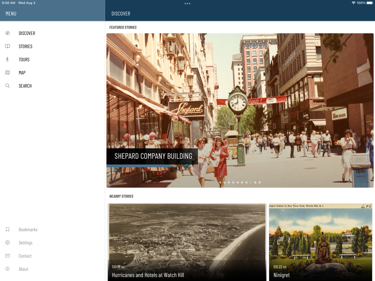Click the Featured Stories heading

click(x=123, y=27)
